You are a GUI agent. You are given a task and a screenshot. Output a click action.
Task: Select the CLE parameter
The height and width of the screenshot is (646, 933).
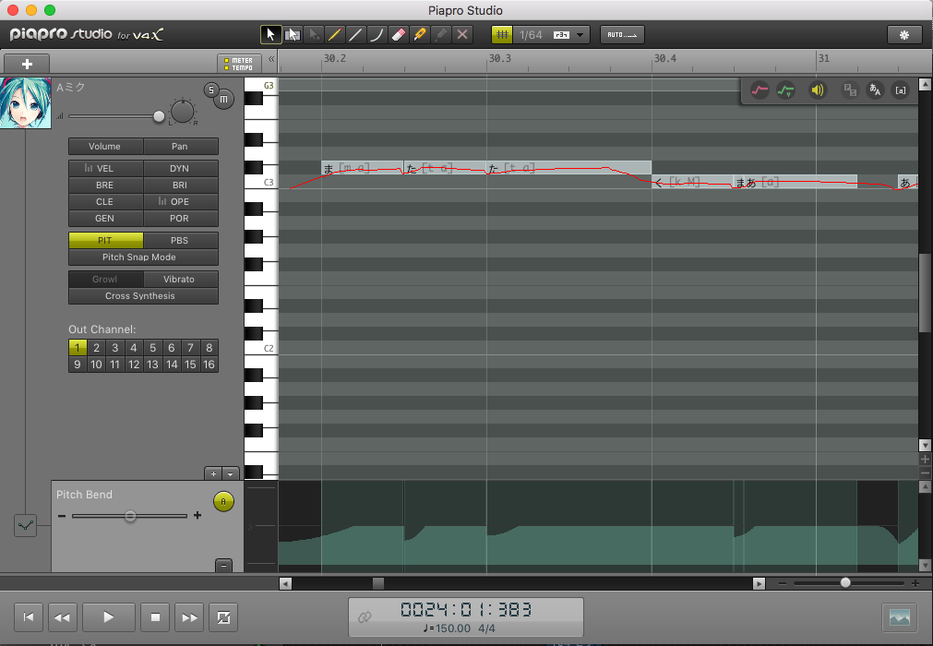(x=105, y=202)
